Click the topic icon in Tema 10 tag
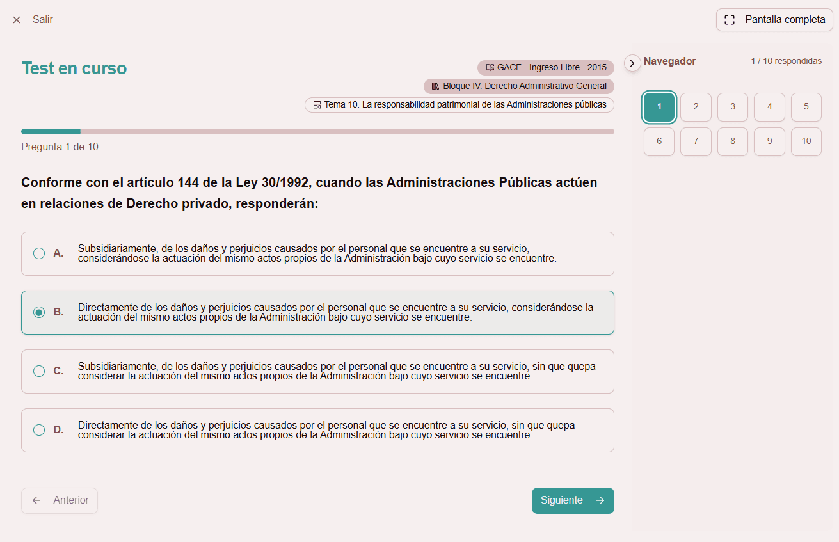This screenshot has width=839, height=542. pos(317,105)
